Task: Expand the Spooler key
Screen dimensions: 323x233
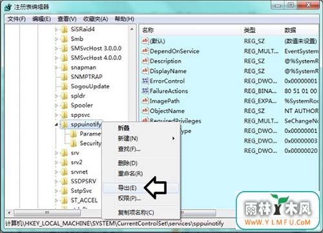Action: point(56,105)
